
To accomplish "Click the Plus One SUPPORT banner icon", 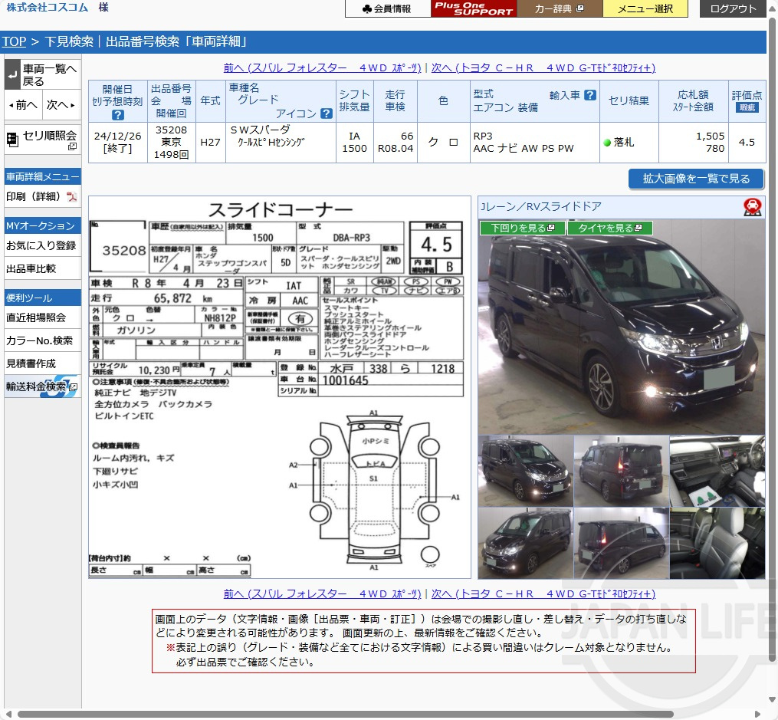I will [x=473, y=8].
